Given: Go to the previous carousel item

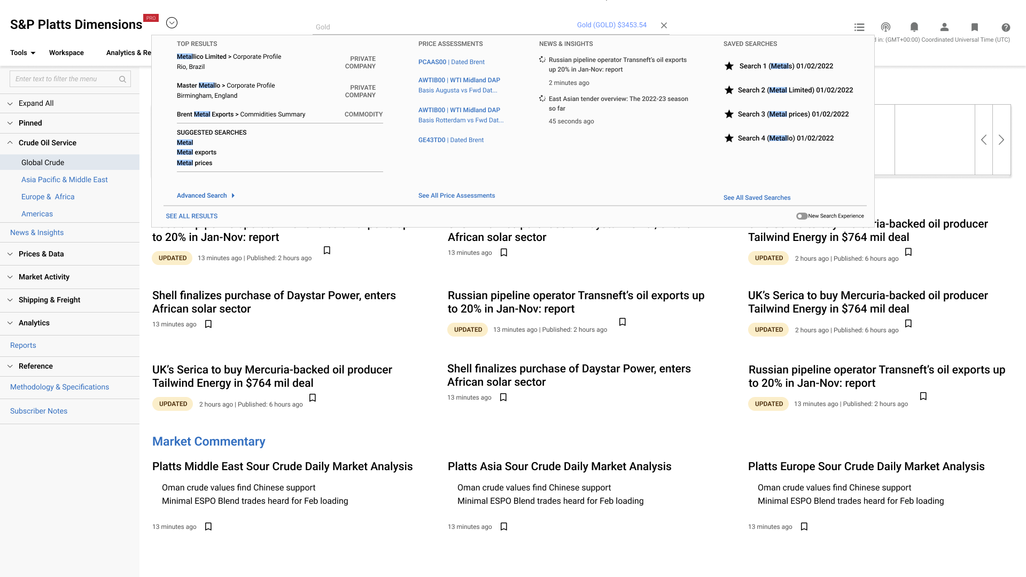Looking at the screenshot, I should (x=984, y=139).
